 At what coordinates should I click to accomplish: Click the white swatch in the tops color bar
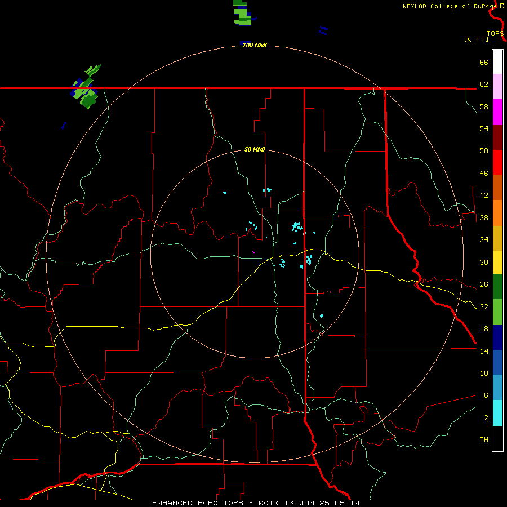click(497, 62)
